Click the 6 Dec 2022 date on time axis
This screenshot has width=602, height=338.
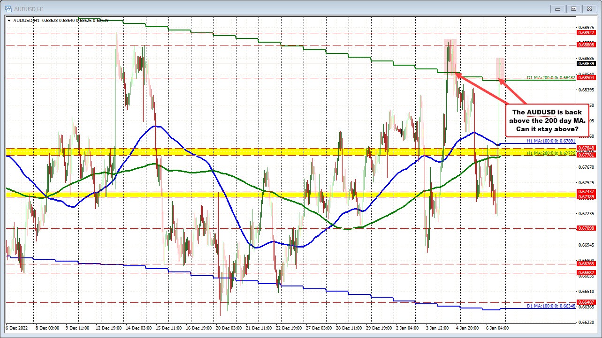click(17, 328)
